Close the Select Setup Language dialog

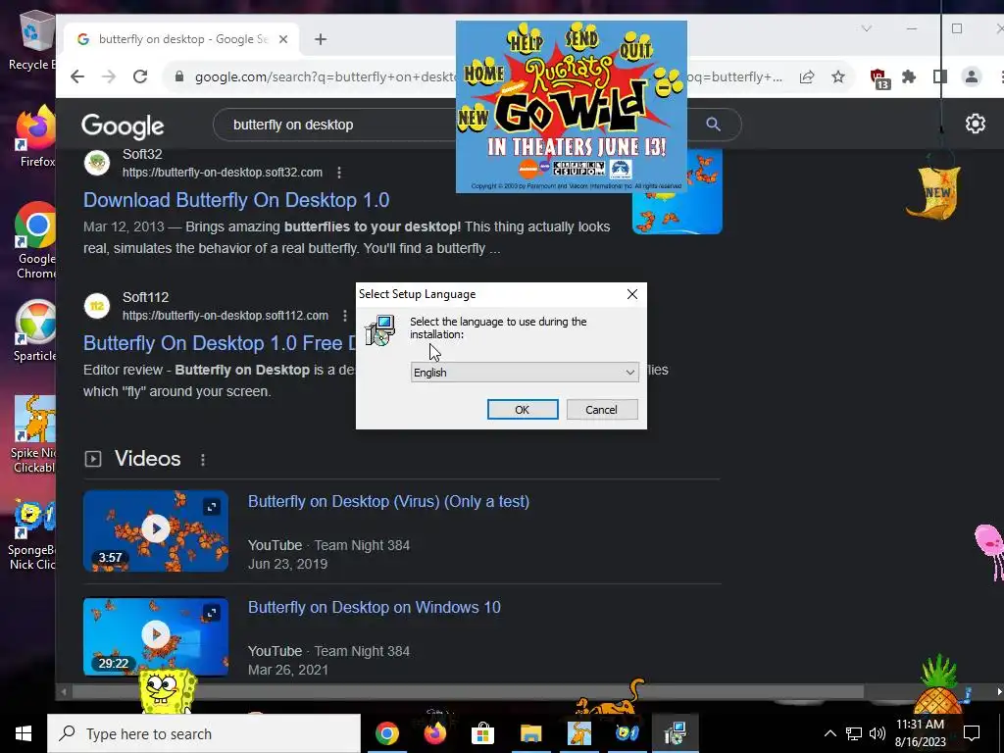tap(632, 294)
